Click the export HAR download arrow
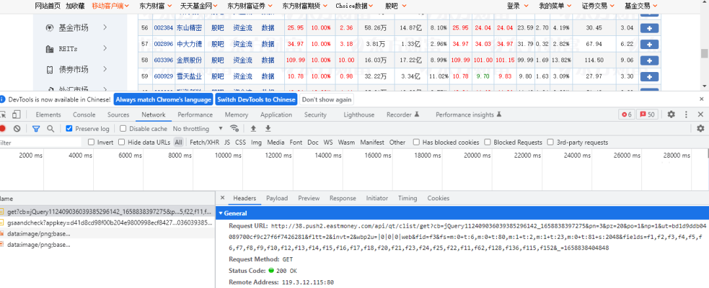This screenshot has height=288, width=709. tap(268, 128)
